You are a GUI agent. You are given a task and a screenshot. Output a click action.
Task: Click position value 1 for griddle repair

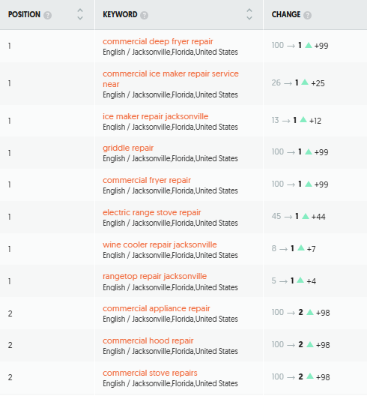click(9, 153)
